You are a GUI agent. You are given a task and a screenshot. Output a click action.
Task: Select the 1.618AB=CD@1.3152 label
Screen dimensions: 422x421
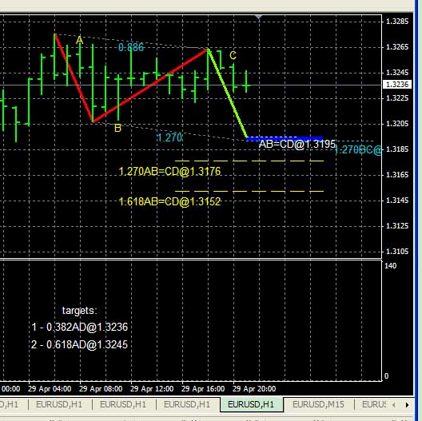pos(169,201)
